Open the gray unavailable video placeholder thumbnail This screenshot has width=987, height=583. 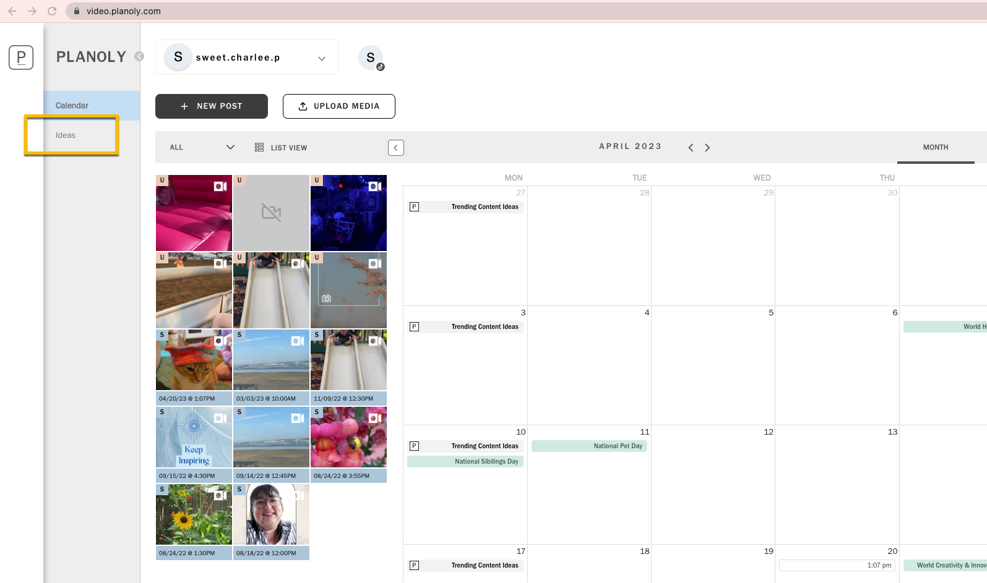point(271,213)
